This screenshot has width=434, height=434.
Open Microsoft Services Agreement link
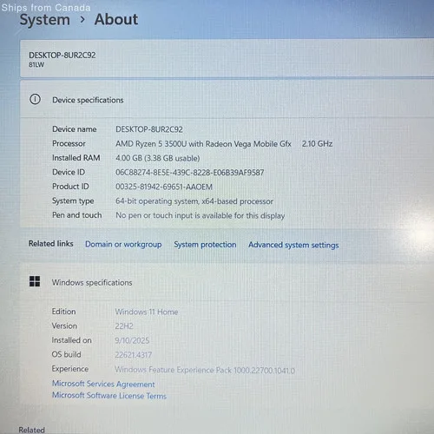tap(103, 384)
